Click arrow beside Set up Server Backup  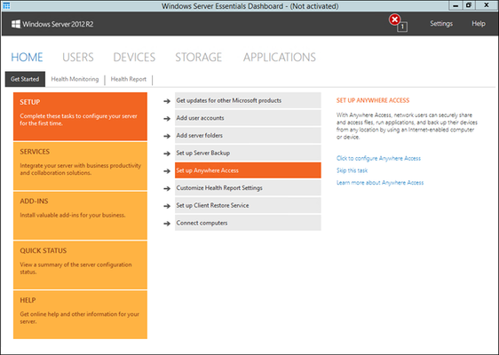(x=167, y=154)
